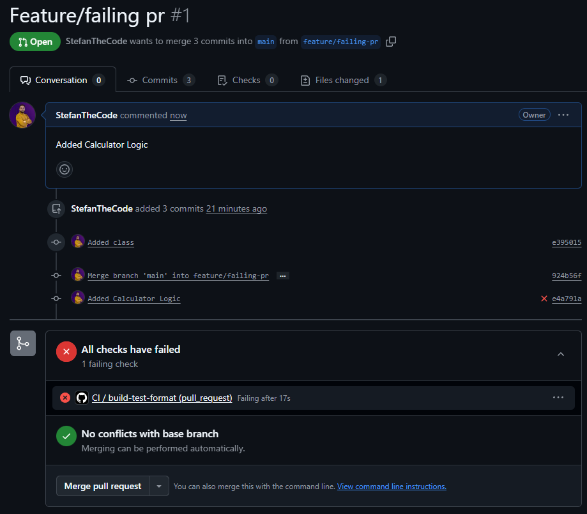The height and width of the screenshot is (514, 587).
Task: Switch to the Commits tab
Action: (x=160, y=80)
